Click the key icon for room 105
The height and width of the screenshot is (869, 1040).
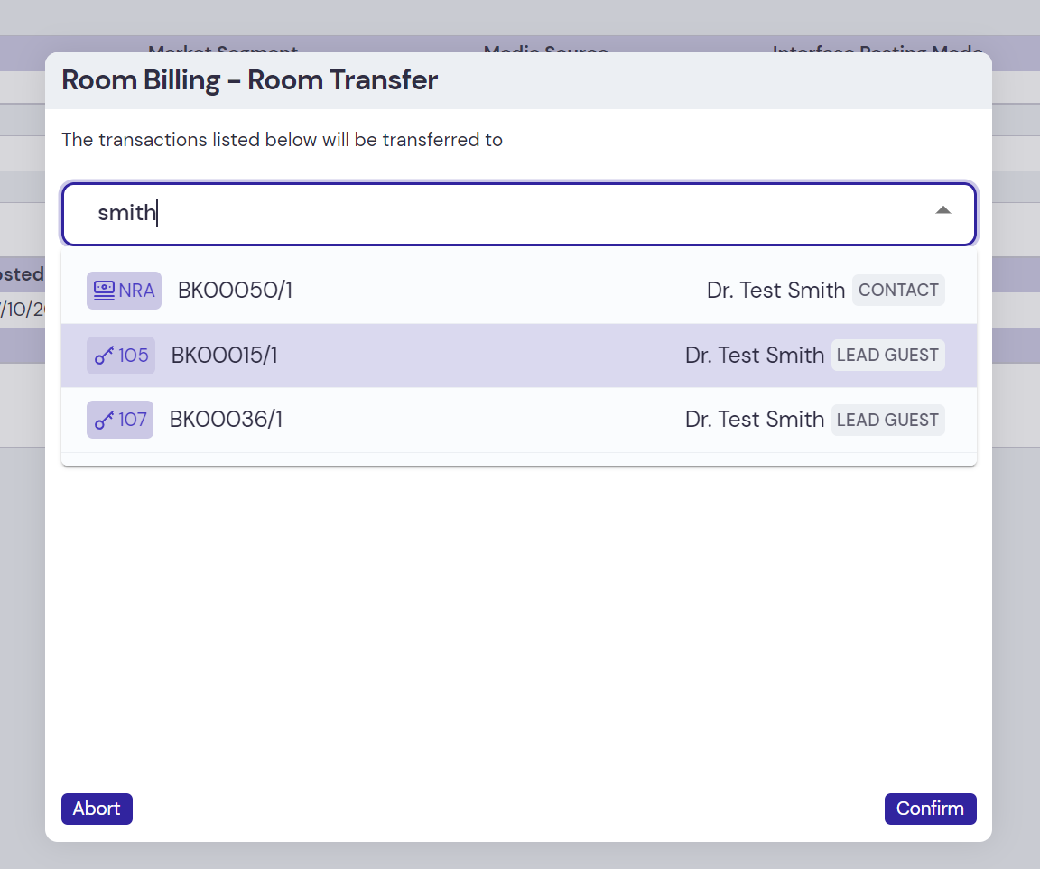(x=105, y=356)
